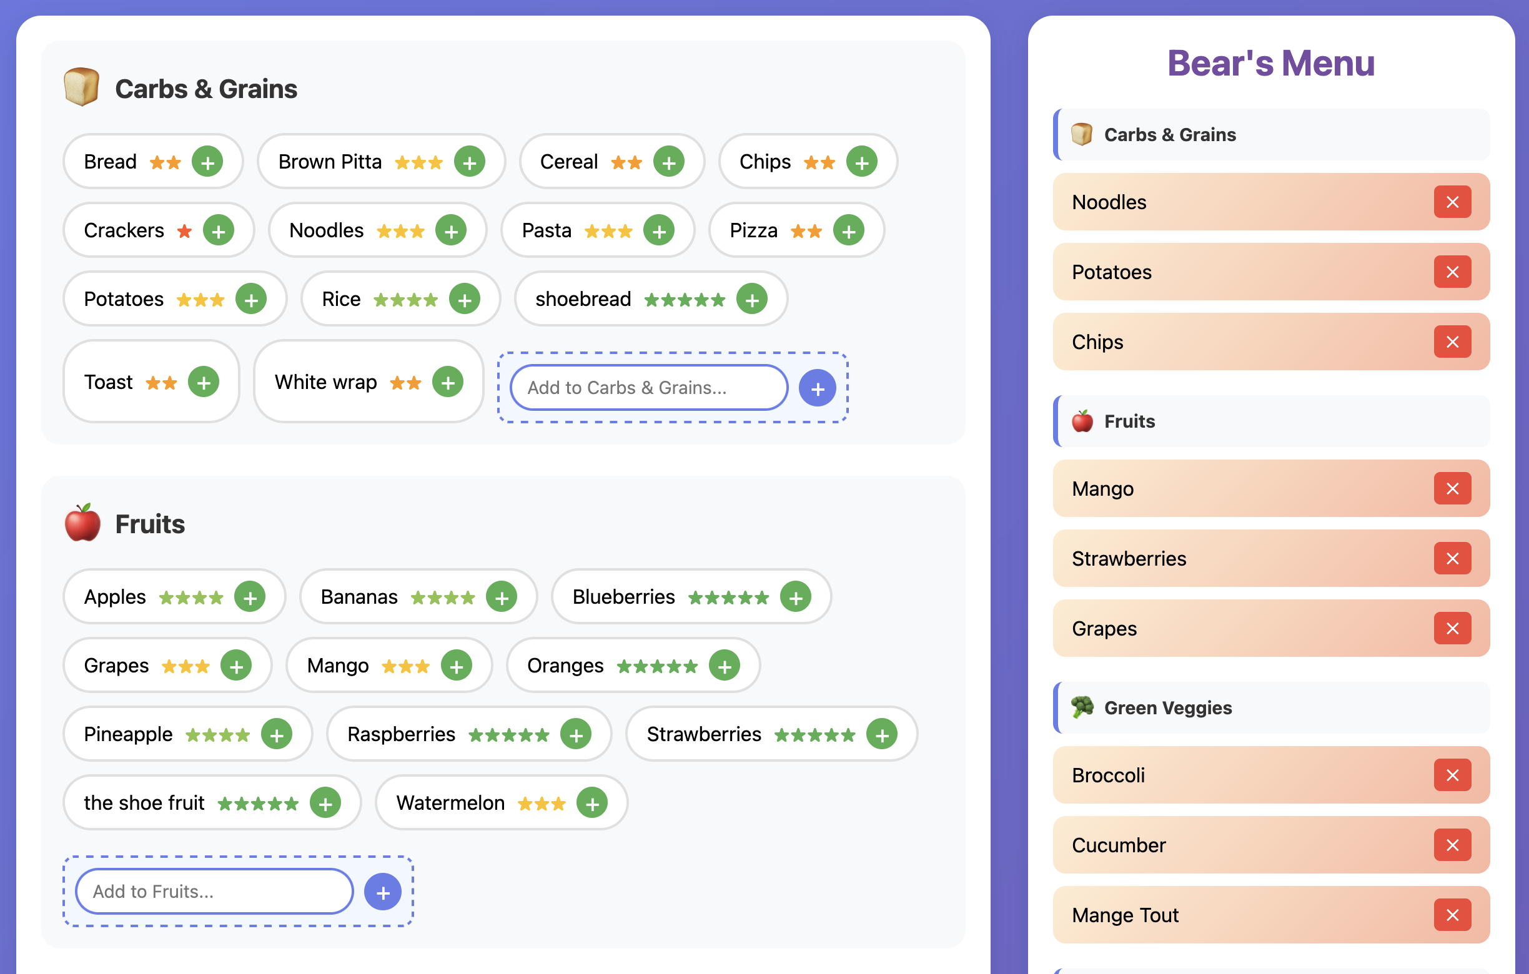Image resolution: width=1529 pixels, height=974 pixels.
Task: Add the shoe fruit to the menu
Action: pos(326,802)
